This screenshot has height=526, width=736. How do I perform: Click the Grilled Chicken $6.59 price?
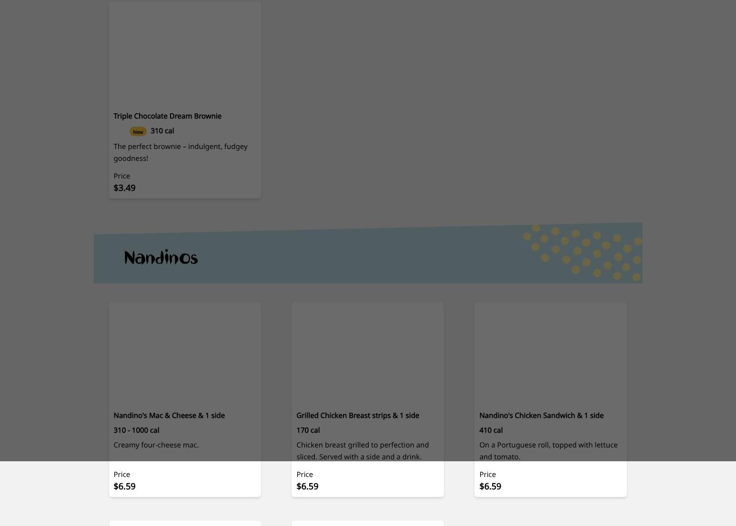307,486
